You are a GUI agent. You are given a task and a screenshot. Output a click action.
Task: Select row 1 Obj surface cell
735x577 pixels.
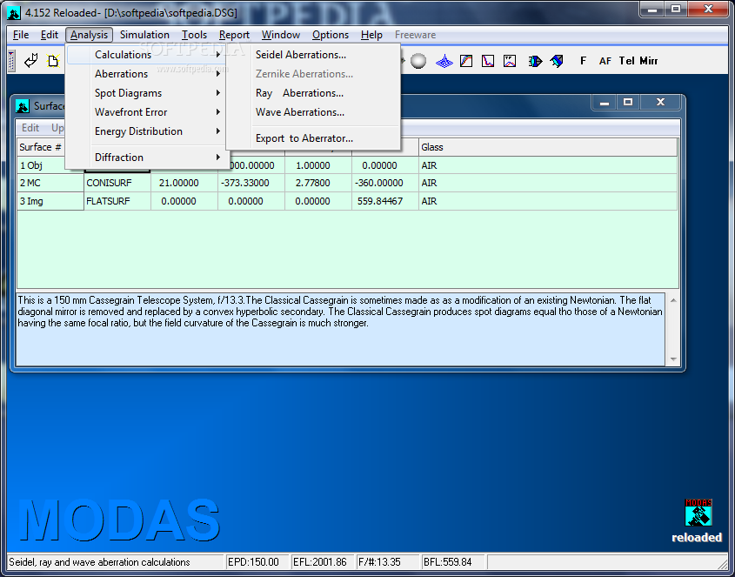click(x=41, y=165)
